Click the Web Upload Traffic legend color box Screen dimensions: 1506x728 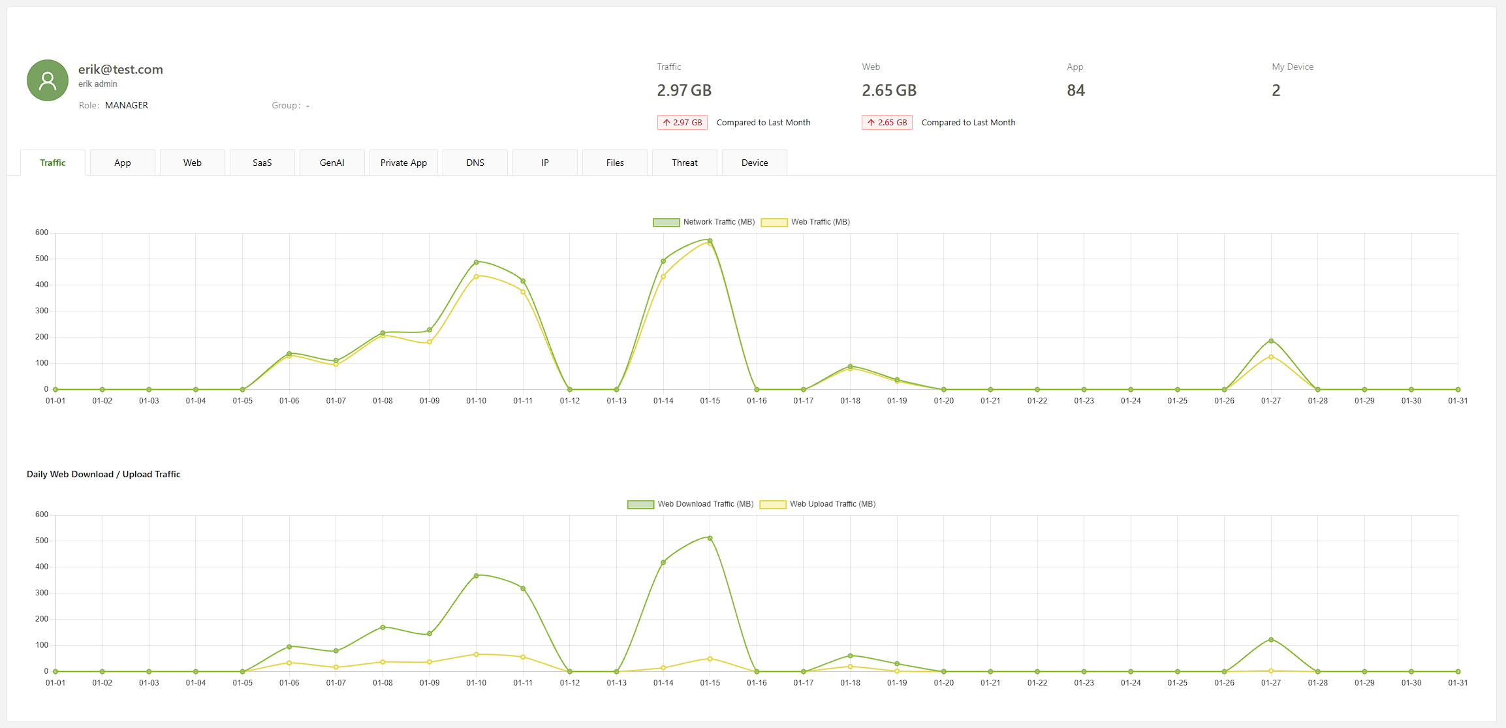point(773,504)
